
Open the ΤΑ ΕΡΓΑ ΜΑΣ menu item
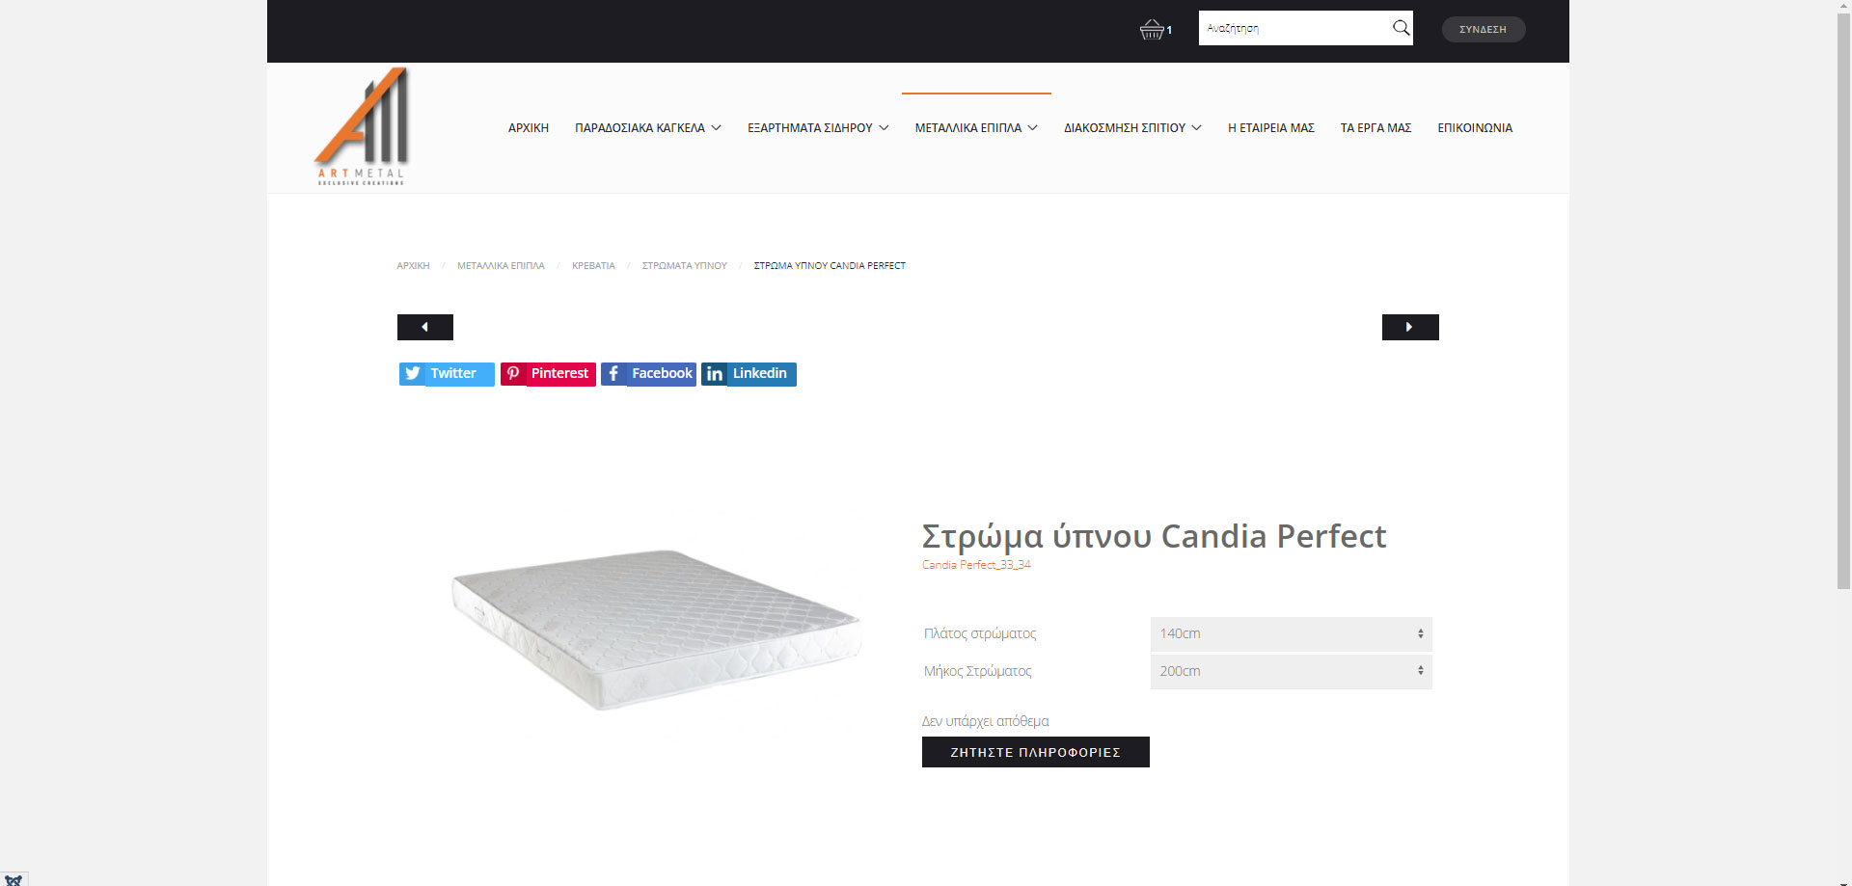[1375, 128]
